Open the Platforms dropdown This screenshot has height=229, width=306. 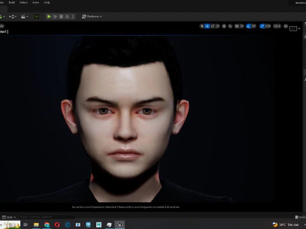point(92,17)
